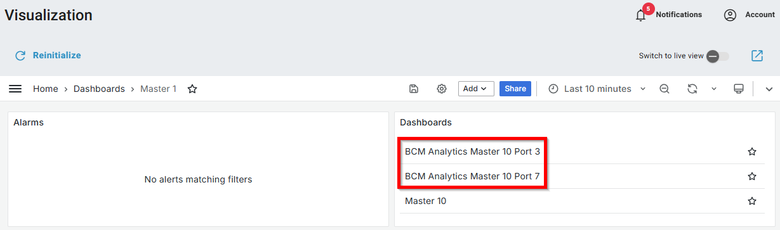
Task: Zoom out the time range
Action: pos(664,89)
